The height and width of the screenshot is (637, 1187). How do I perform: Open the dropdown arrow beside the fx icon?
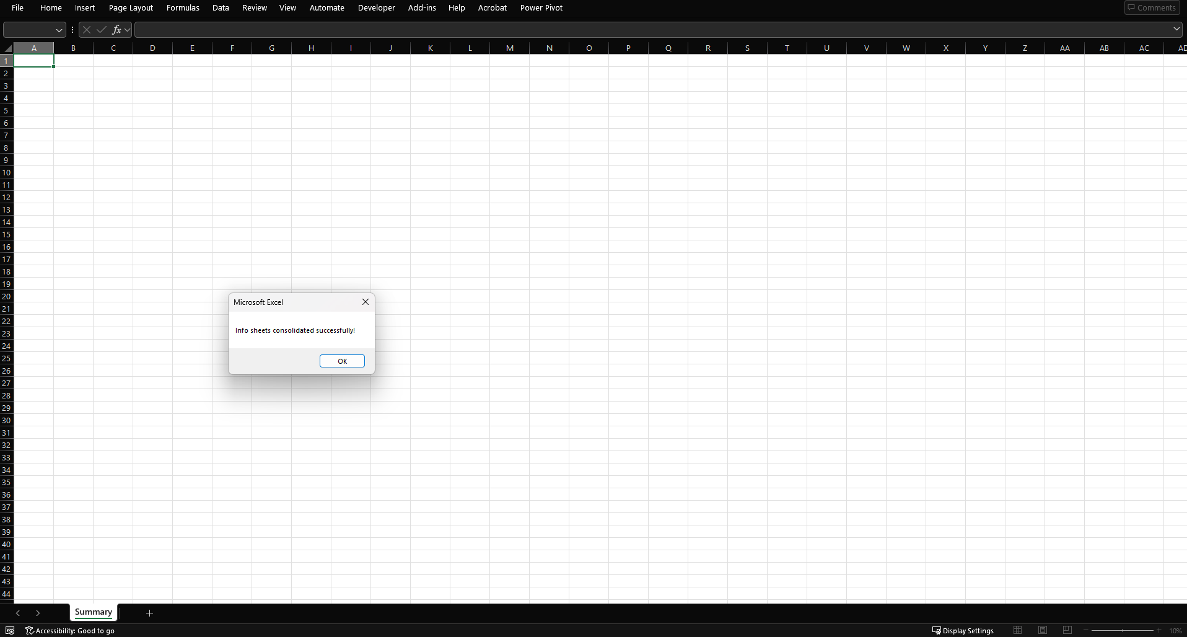pyautogui.click(x=127, y=30)
